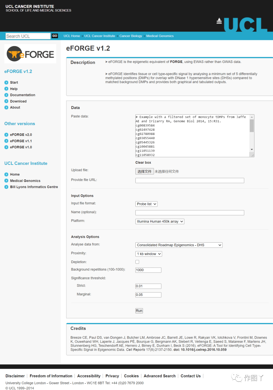Focus the Search UCL field
Screen dimensions: 273x390
(x=28, y=36)
